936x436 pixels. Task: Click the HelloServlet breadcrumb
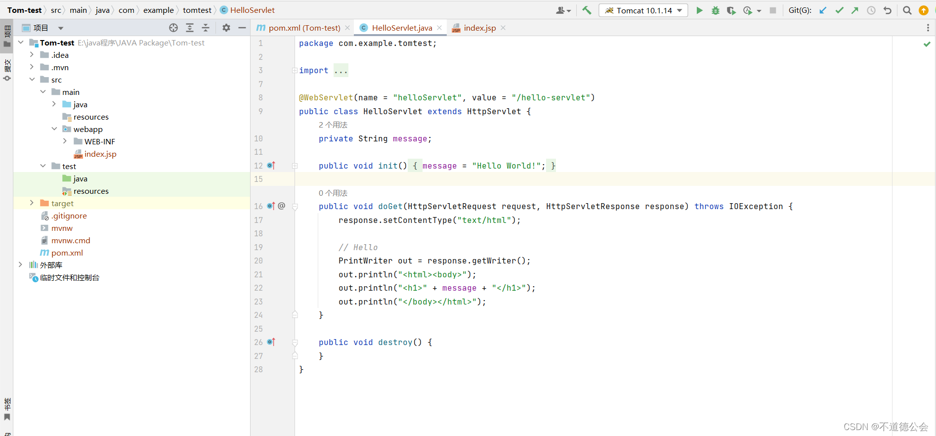[x=247, y=10]
